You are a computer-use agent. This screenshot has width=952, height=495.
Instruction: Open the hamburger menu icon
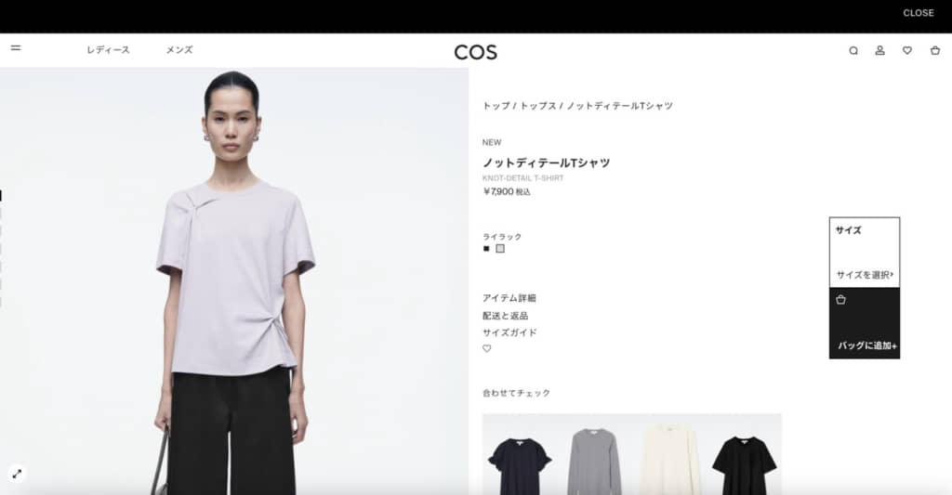(16, 48)
